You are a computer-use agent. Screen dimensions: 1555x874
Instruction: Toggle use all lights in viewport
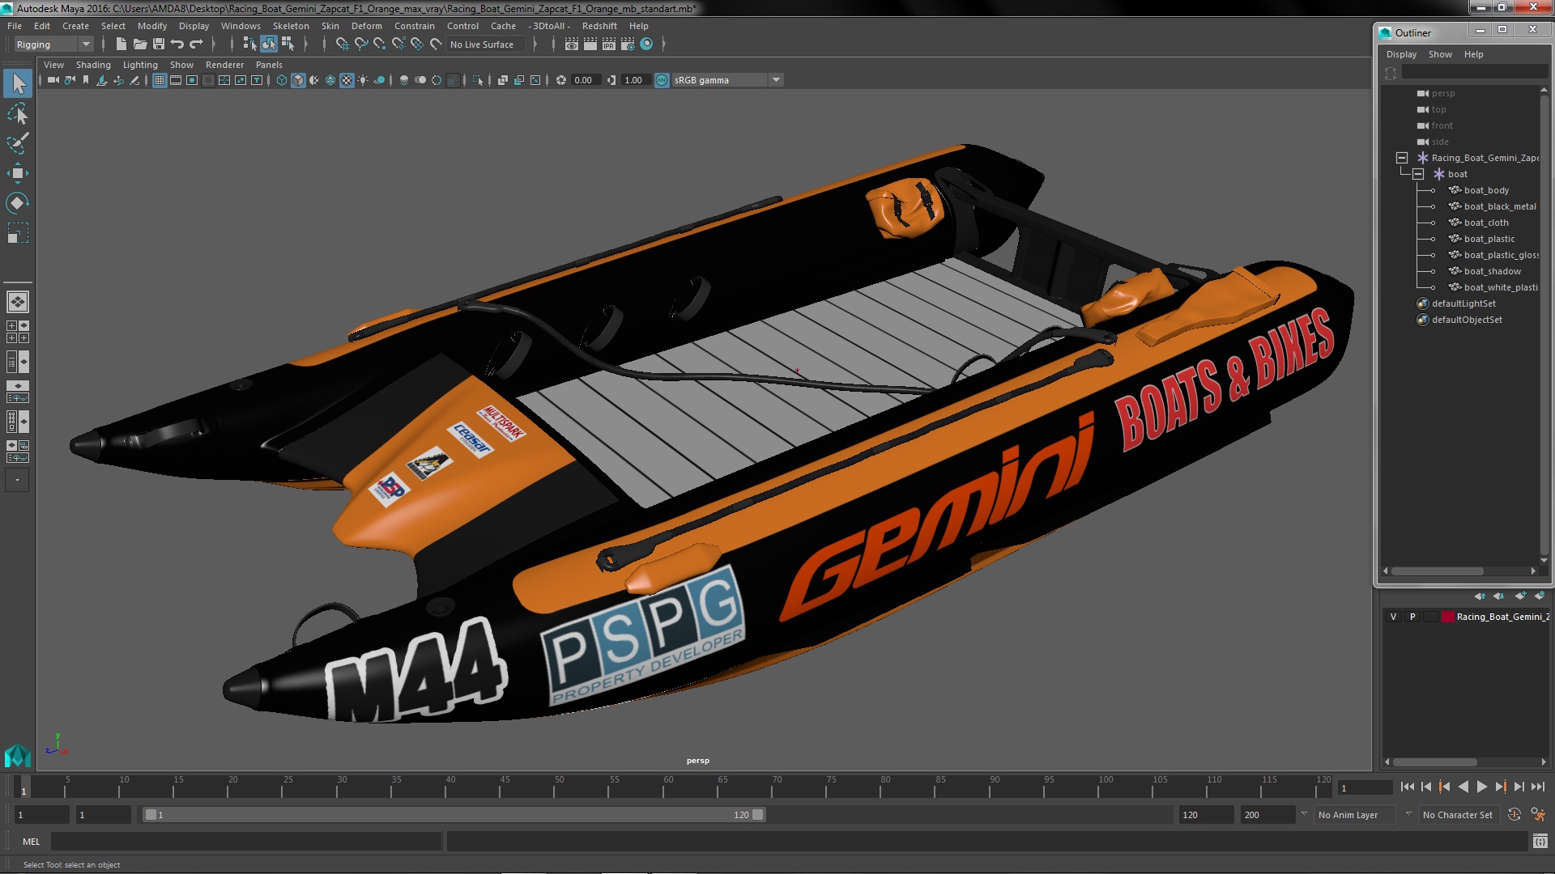point(363,80)
